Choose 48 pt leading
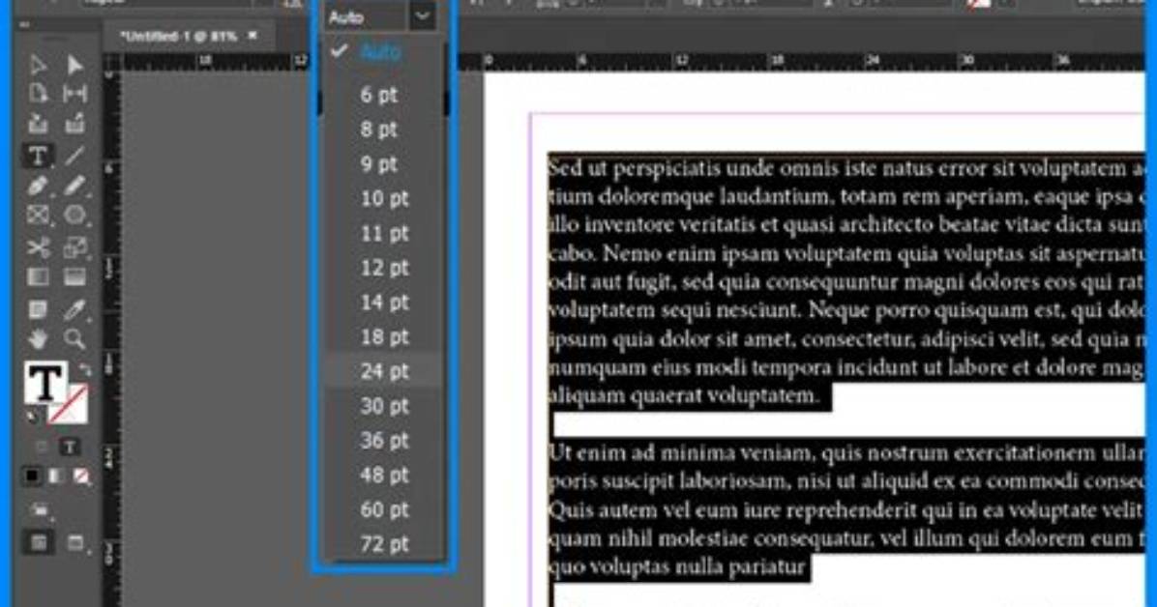This screenshot has width=1157, height=607. point(384,475)
